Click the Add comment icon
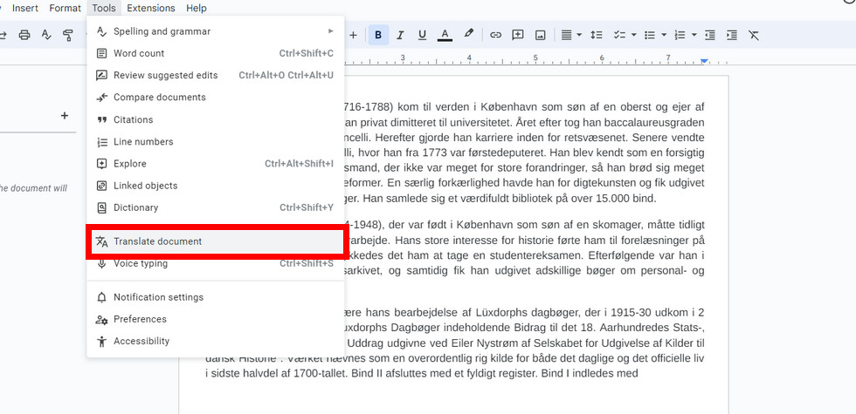This screenshot has height=414, width=856. pos(517,36)
